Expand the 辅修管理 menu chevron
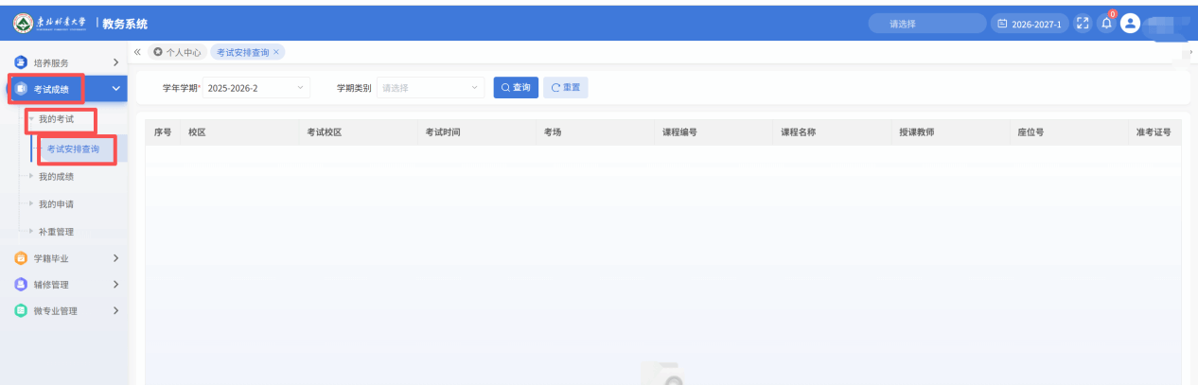The width and height of the screenshot is (1198, 385). click(115, 284)
